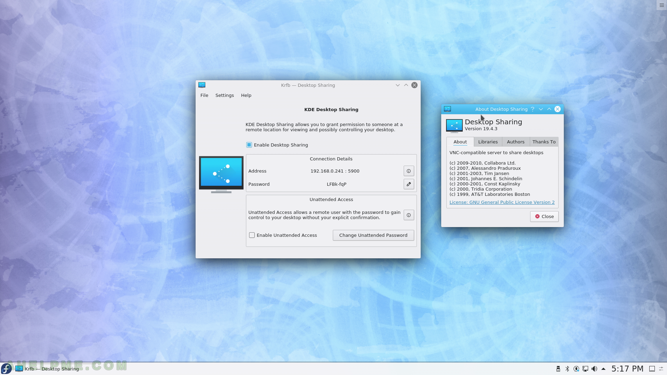Screen dimensions: 667x375
Task: Click VNC-compatible server description text
Action: coord(496,152)
